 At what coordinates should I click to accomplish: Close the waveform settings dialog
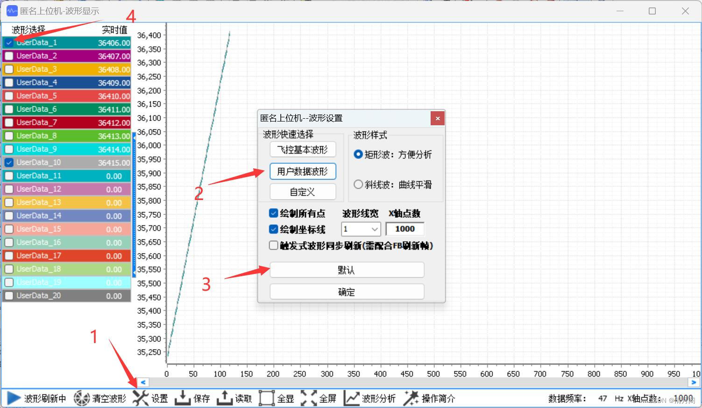click(x=438, y=118)
